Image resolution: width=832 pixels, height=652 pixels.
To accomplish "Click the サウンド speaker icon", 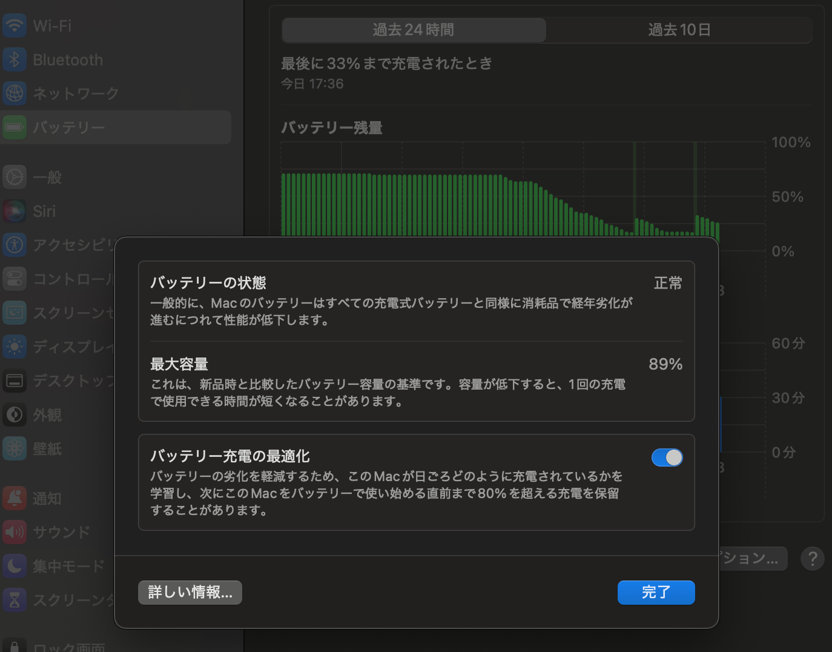I will (x=15, y=532).
